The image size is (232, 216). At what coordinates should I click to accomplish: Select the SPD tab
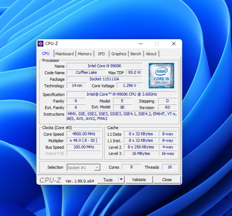[x=101, y=54]
